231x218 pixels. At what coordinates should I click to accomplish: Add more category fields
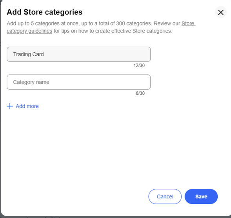pyautogui.click(x=23, y=106)
